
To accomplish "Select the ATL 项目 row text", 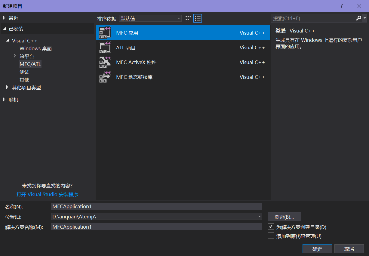I will [126, 48].
